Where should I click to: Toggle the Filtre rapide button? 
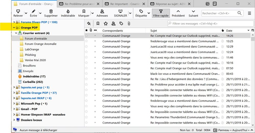(161, 13)
